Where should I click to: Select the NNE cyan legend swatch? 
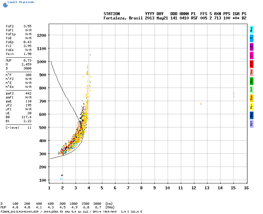click(x=251, y=30)
